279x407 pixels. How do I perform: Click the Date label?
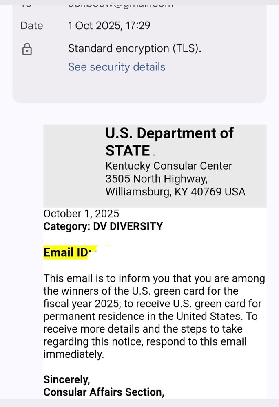(x=31, y=26)
